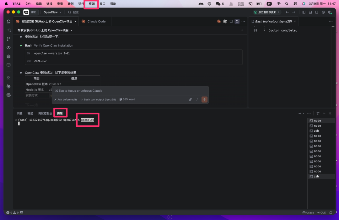339x220 pixels.
Task: Toggle the primary left sidebar layout
Action: pos(304,12)
